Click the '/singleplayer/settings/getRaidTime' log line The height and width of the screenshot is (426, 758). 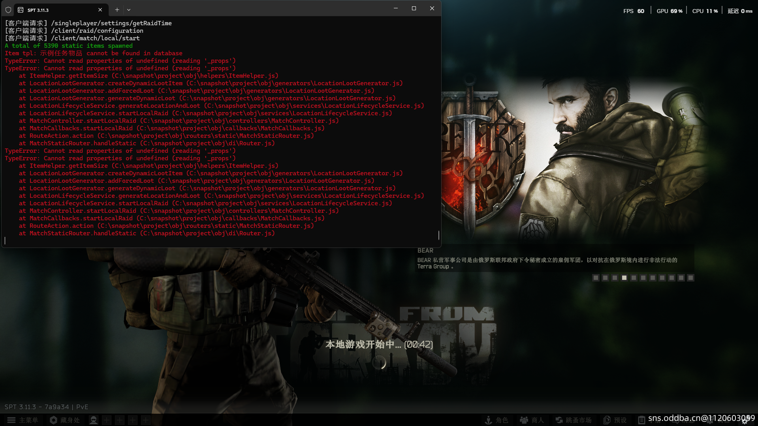(88, 23)
